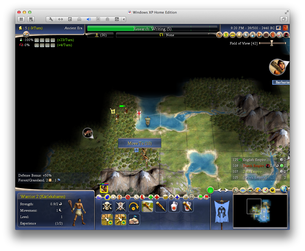Click the raised fist advisor icon

coord(273,35)
